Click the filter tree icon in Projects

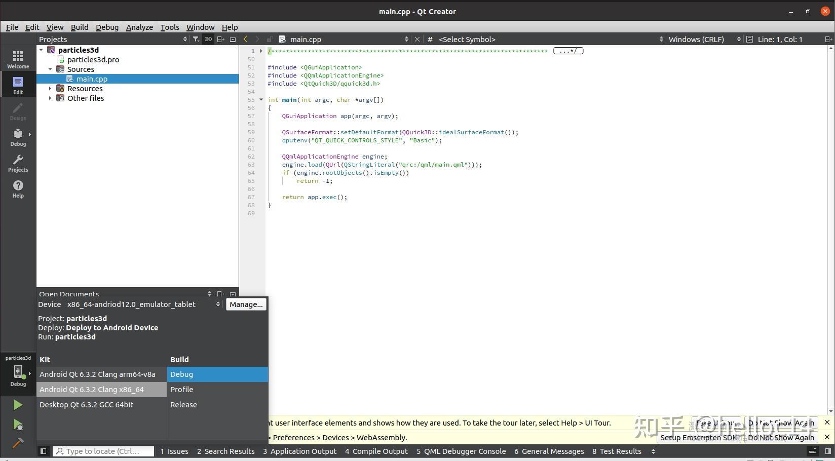196,39
